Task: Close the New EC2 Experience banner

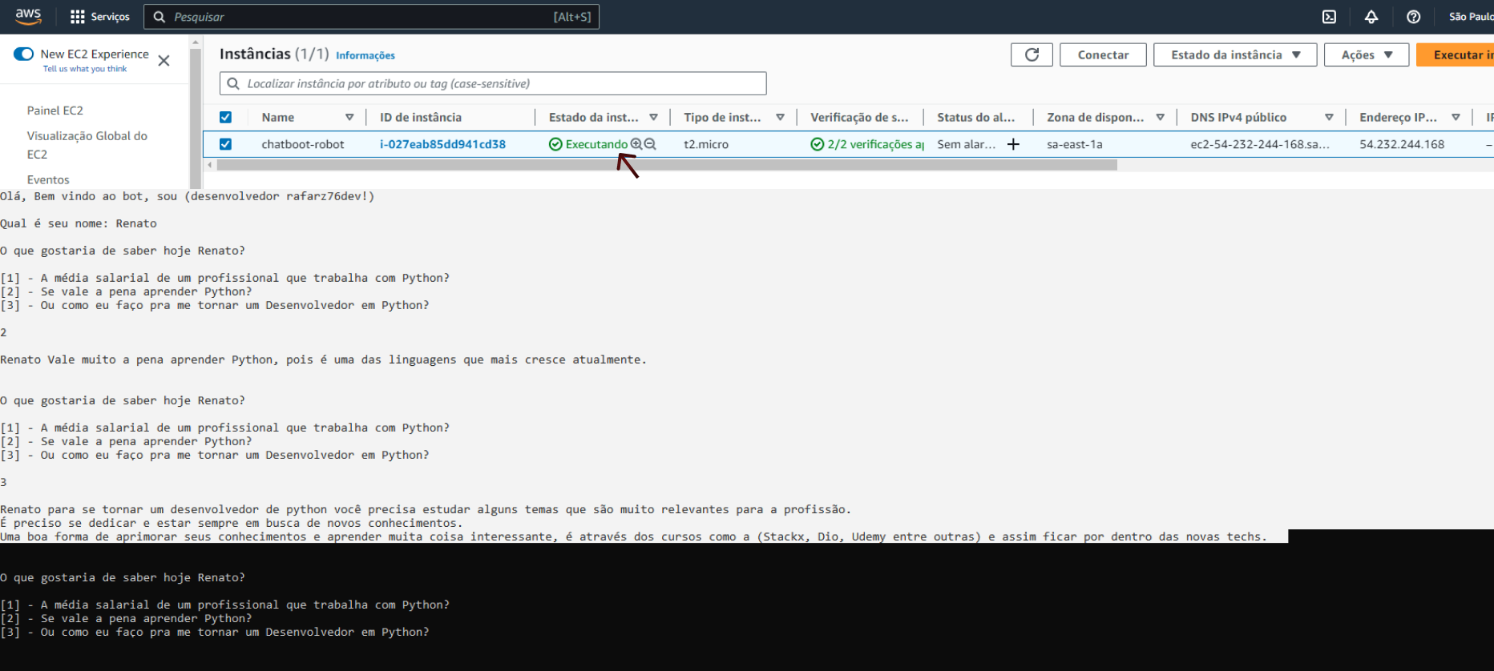Action: pos(164,61)
